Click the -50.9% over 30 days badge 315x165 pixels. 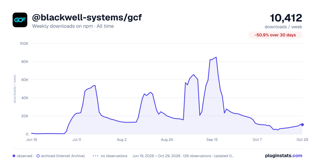(x=275, y=35)
